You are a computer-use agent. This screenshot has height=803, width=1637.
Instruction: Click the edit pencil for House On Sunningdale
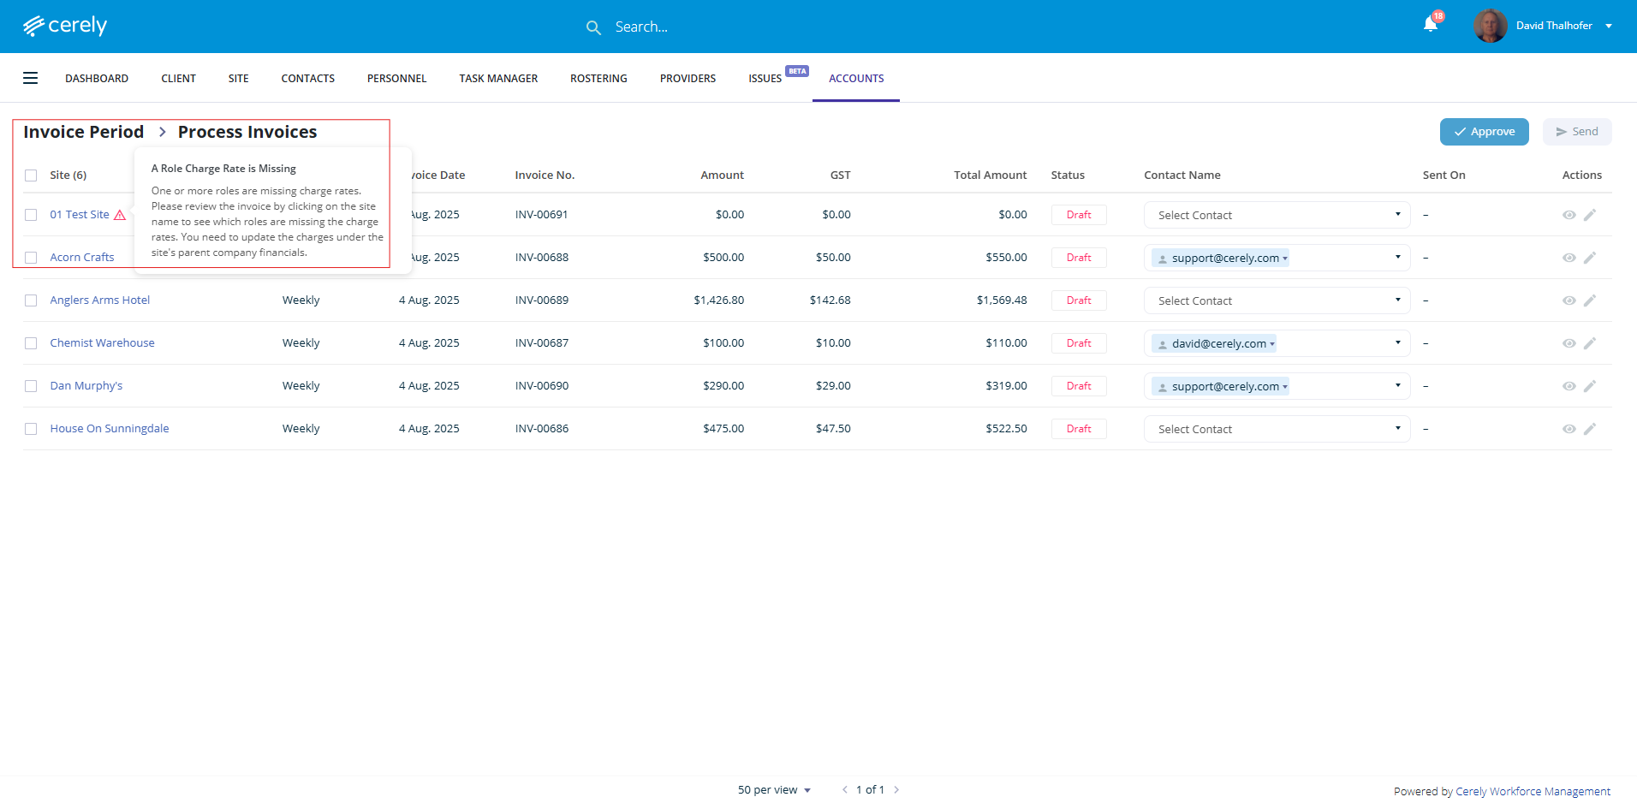pyautogui.click(x=1589, y=429)
